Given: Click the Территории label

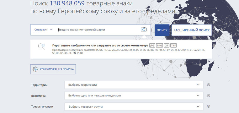Looking at the screenshot, I should tap(39, 85).
